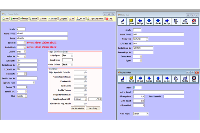Click the Özel Sigorta Kesintisi button
The height and width of the screenshot is (133, 200).
tap(77, 108)
